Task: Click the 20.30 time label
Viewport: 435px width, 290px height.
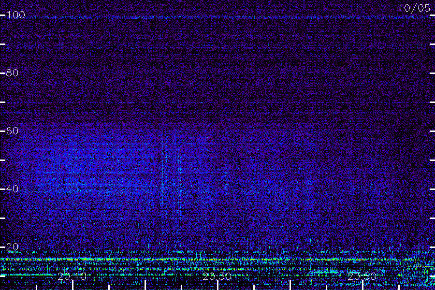Action: 217,276
